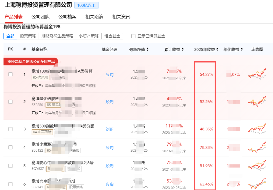Tick PK checkbox for fund row 4
Image resolution: width=273 pixels, height=190 pixels.
click(10, 147)
